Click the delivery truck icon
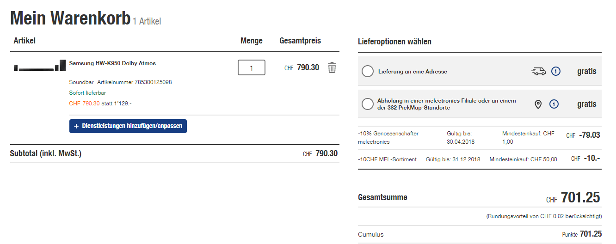Image resolution: width=616 pixels, height=244 pixels. coord(538,71)
